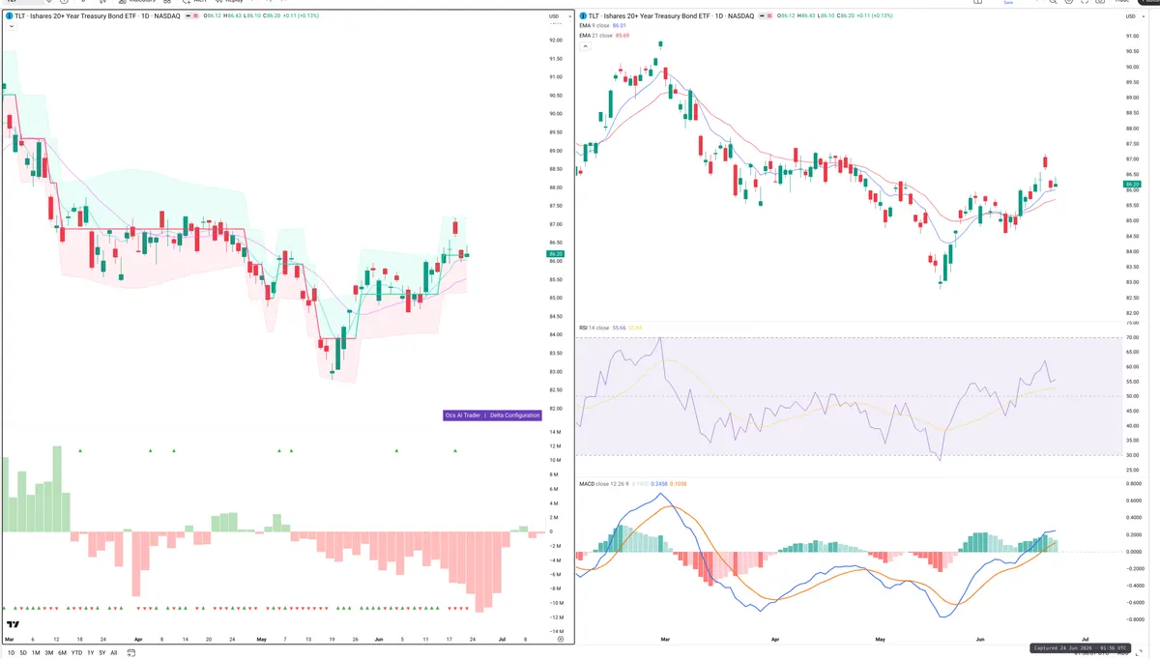Click the 0.6000 level on MACD axis

pyautogui.click(x=1134, y=500)
